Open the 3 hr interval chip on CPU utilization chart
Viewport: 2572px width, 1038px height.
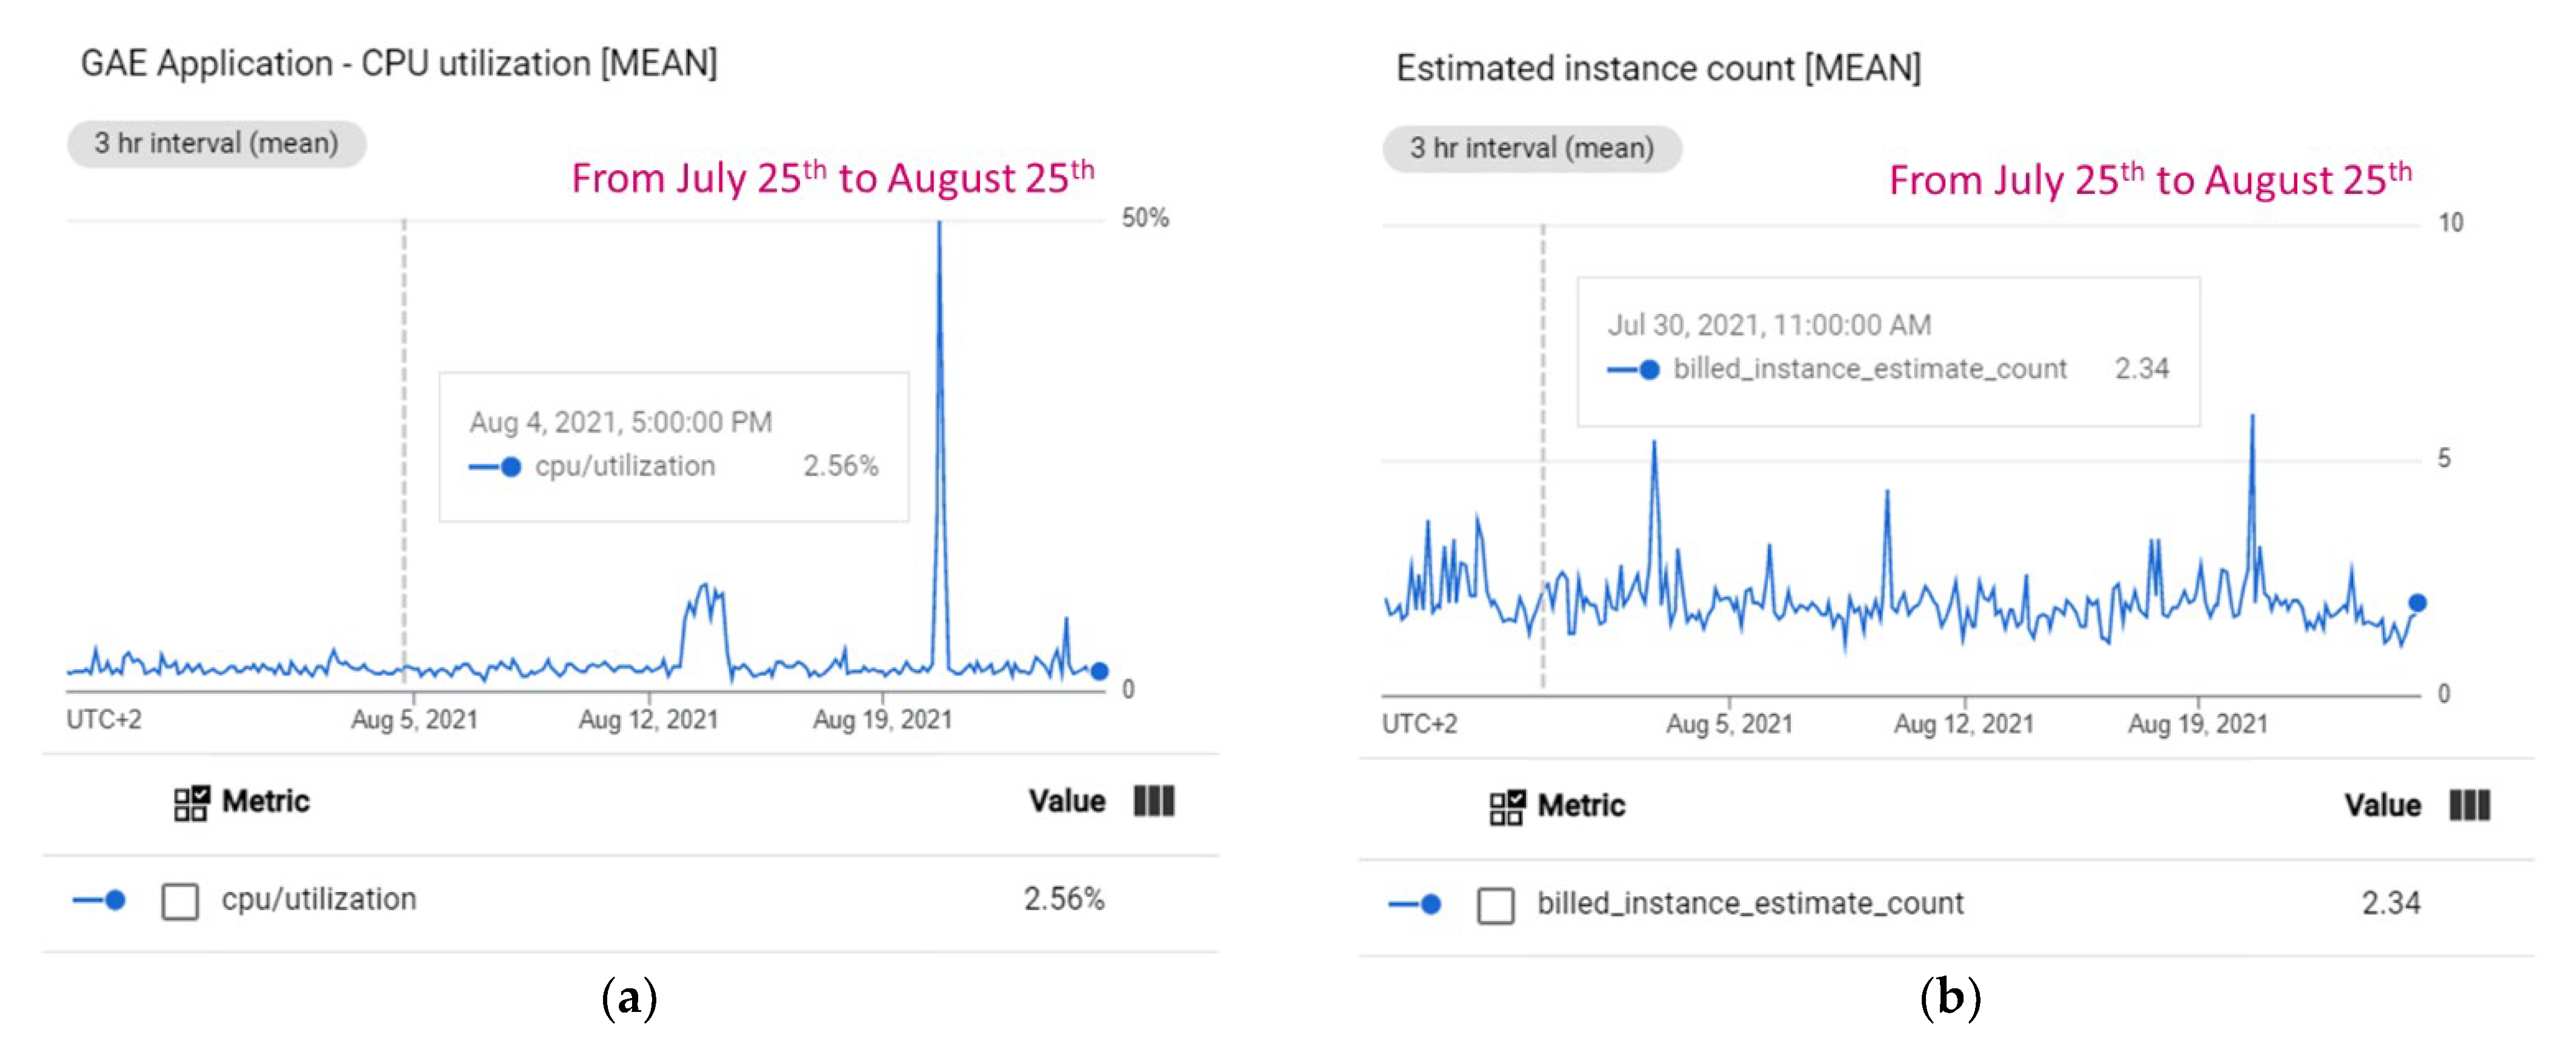click(217, 144)
